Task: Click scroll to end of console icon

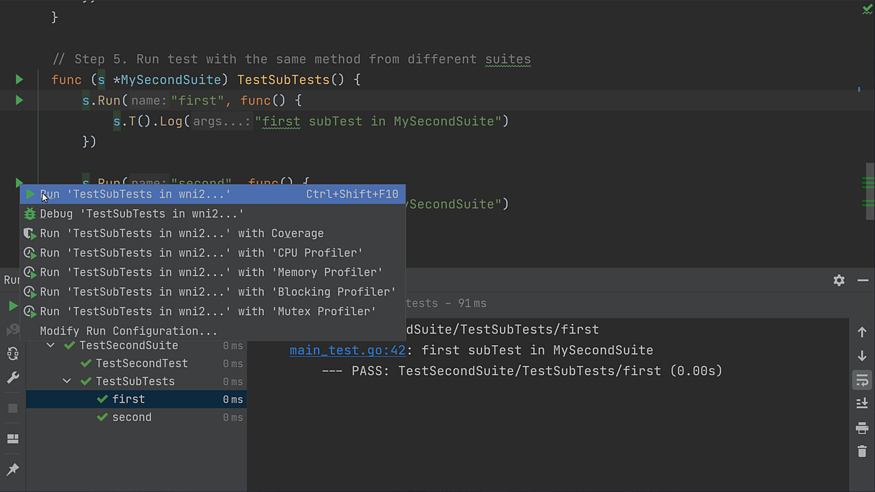Action: 862,404
